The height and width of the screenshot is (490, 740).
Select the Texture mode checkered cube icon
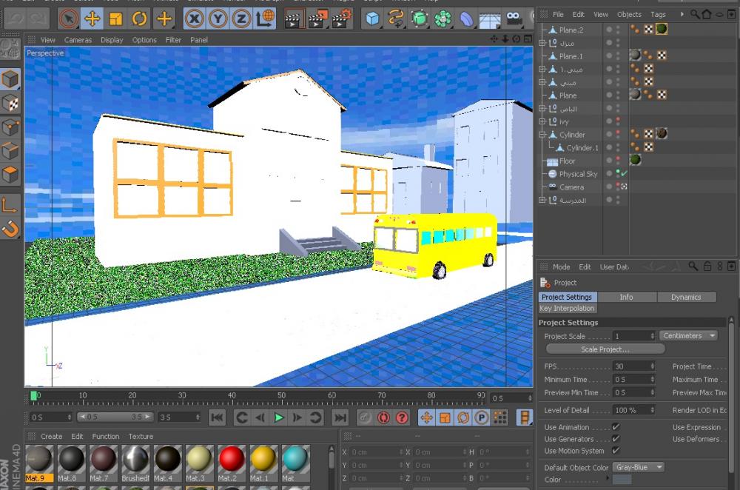(10, 104)
